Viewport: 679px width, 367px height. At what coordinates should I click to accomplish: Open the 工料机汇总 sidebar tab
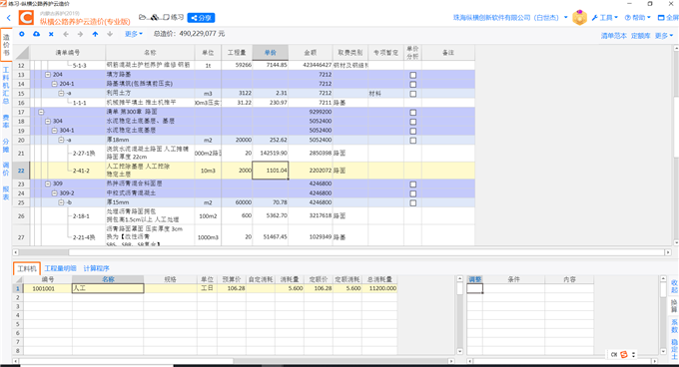6,86
